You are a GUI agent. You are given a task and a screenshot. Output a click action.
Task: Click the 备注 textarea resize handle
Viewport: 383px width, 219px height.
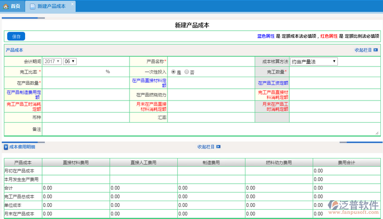tap(377, 133)
